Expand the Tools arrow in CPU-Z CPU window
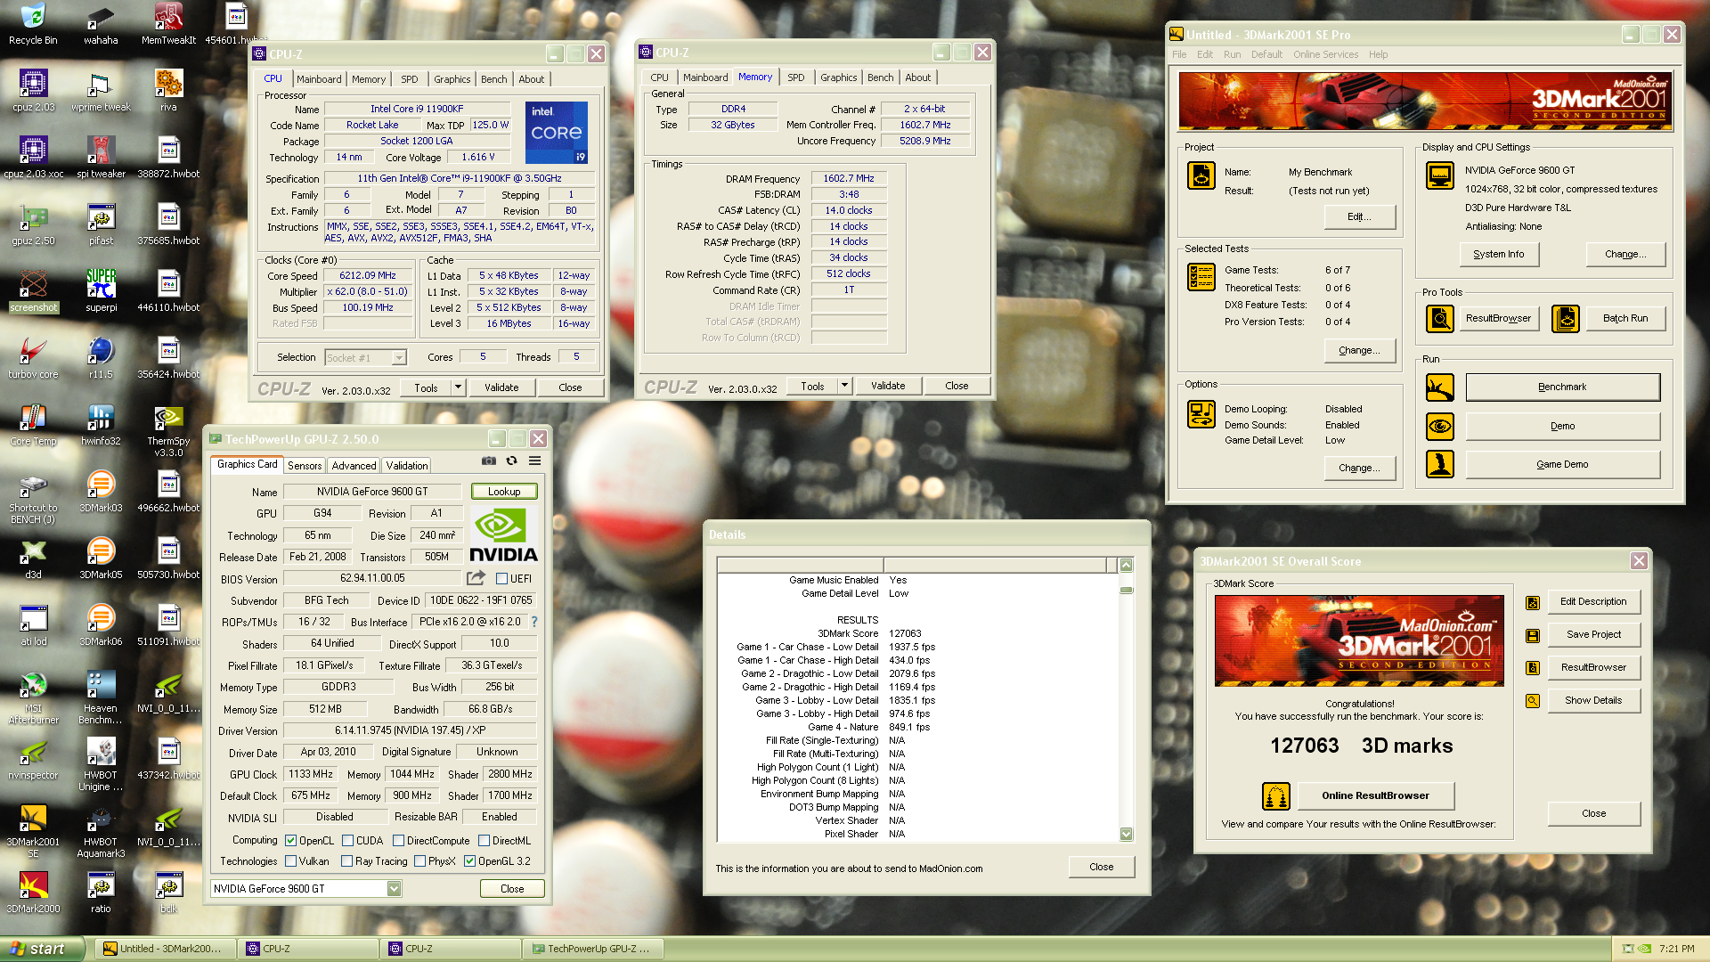 click(x=458, y=387)
